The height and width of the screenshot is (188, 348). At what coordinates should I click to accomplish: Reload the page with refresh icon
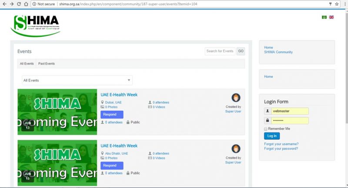tap(19, 4)
